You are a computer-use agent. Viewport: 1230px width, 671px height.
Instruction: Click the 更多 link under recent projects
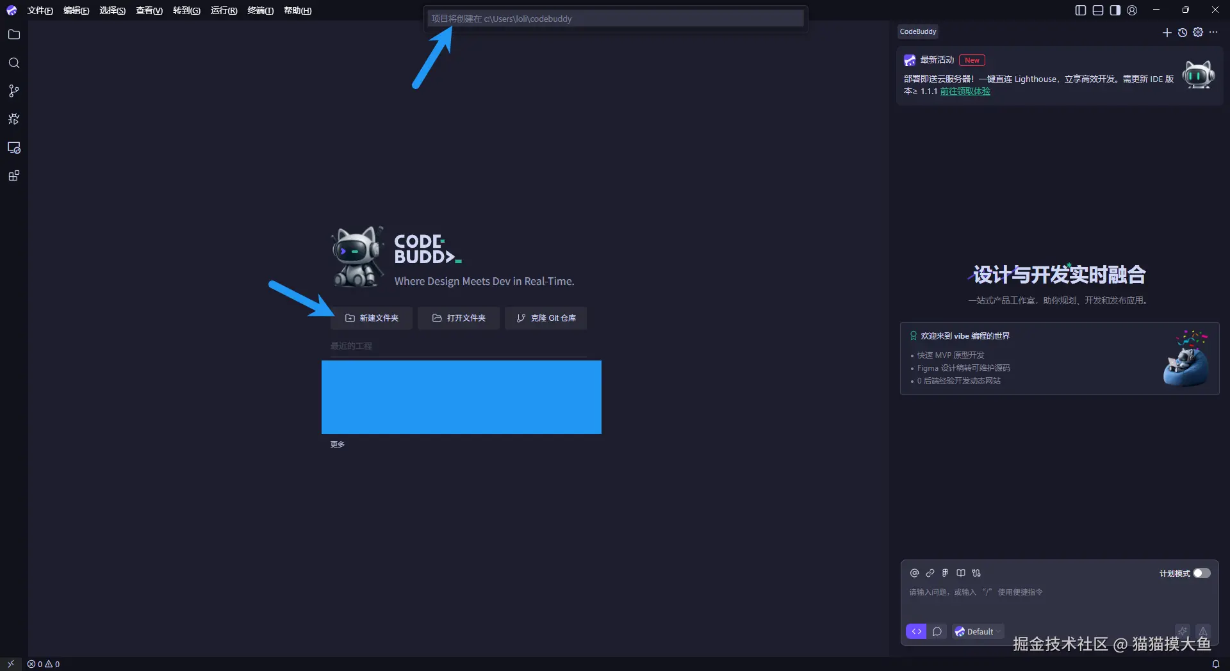pos(338,444)
